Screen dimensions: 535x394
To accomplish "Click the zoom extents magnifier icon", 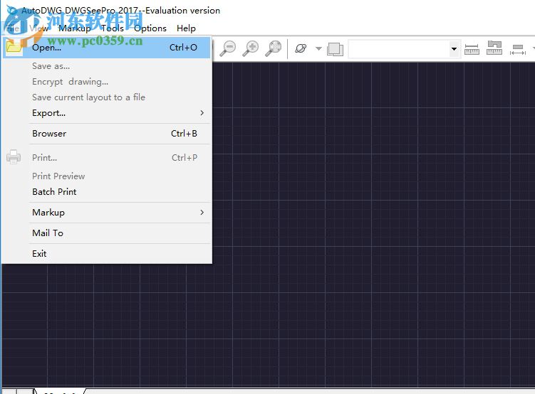I will pos(274,48).
